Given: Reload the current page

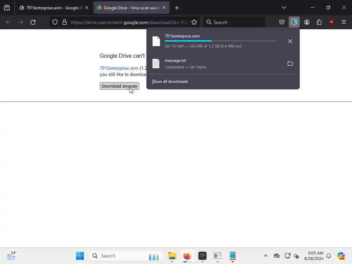Looking at the screenshot, I should pos(33,22).
